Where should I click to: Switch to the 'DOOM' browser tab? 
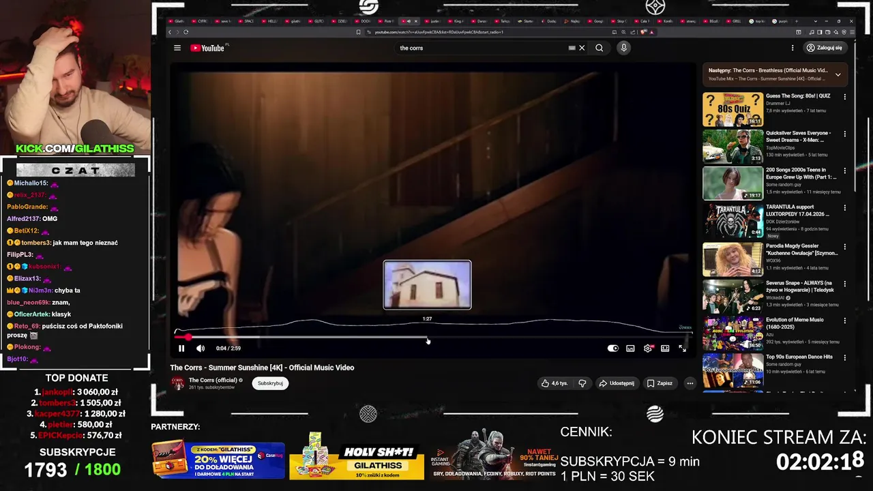[362, 21]
